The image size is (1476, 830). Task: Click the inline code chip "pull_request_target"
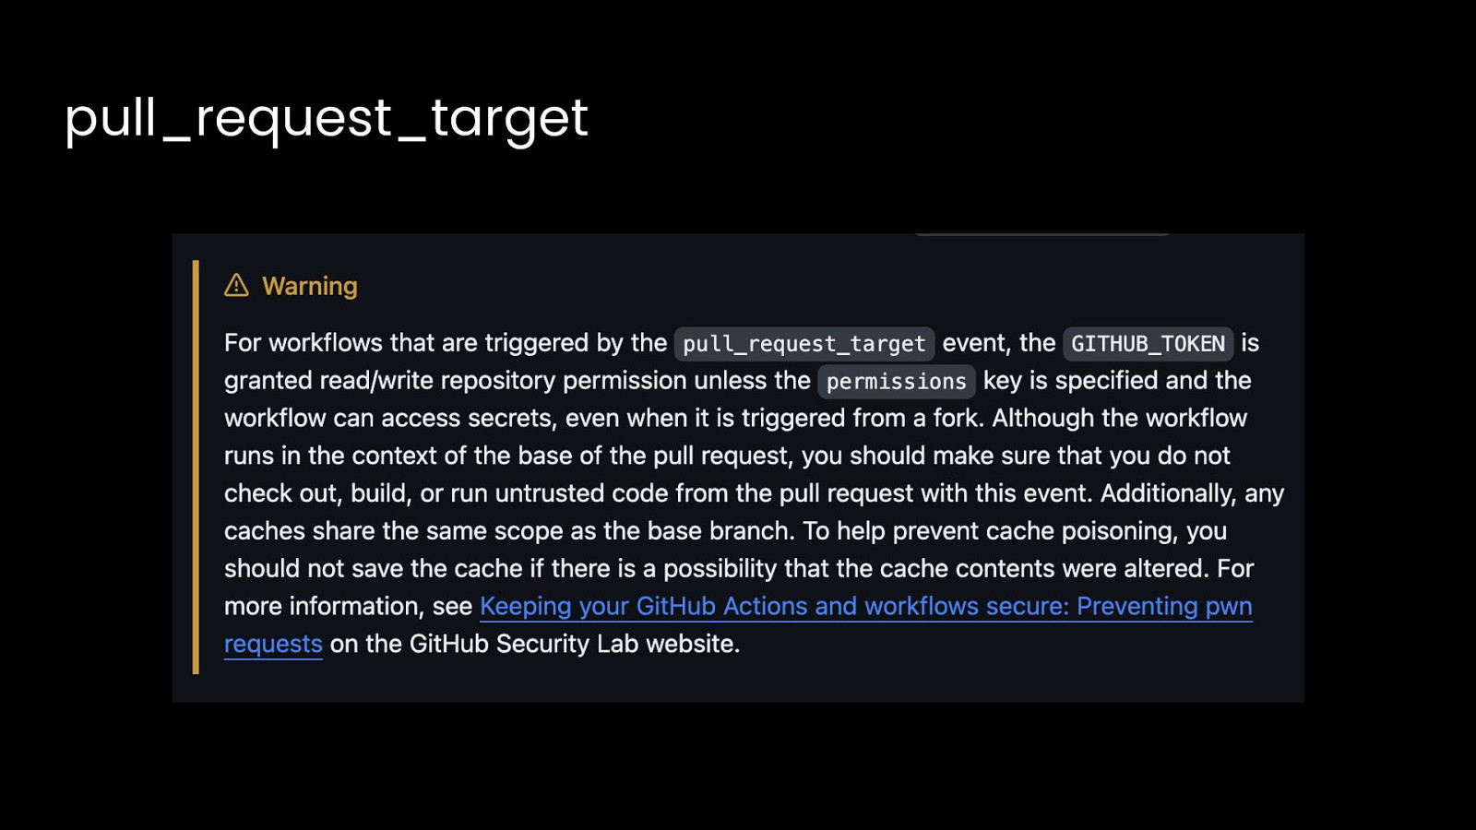tap(803, 344)
